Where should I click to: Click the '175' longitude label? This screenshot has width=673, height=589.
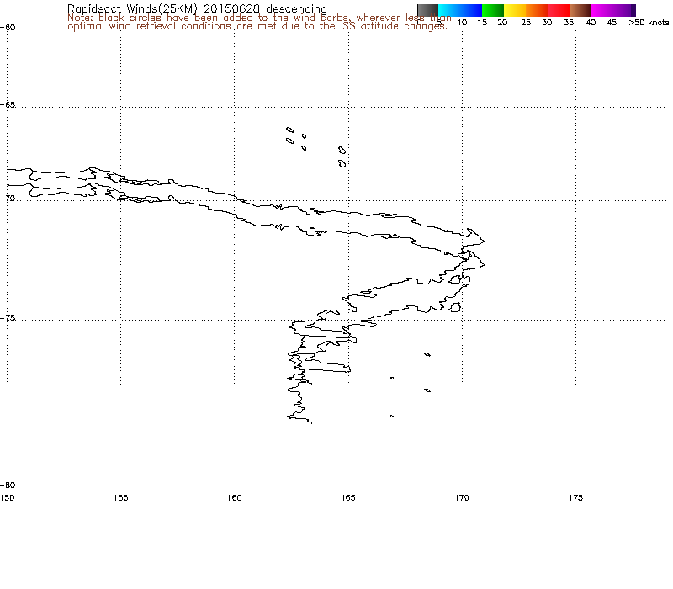pos(575,498)
